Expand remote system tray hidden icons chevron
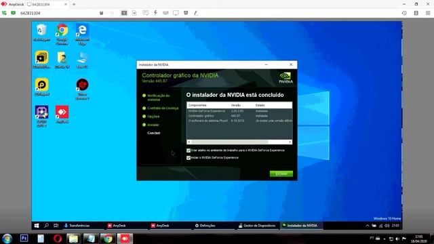This screenshot has width=434, height=244. [368, 226]
